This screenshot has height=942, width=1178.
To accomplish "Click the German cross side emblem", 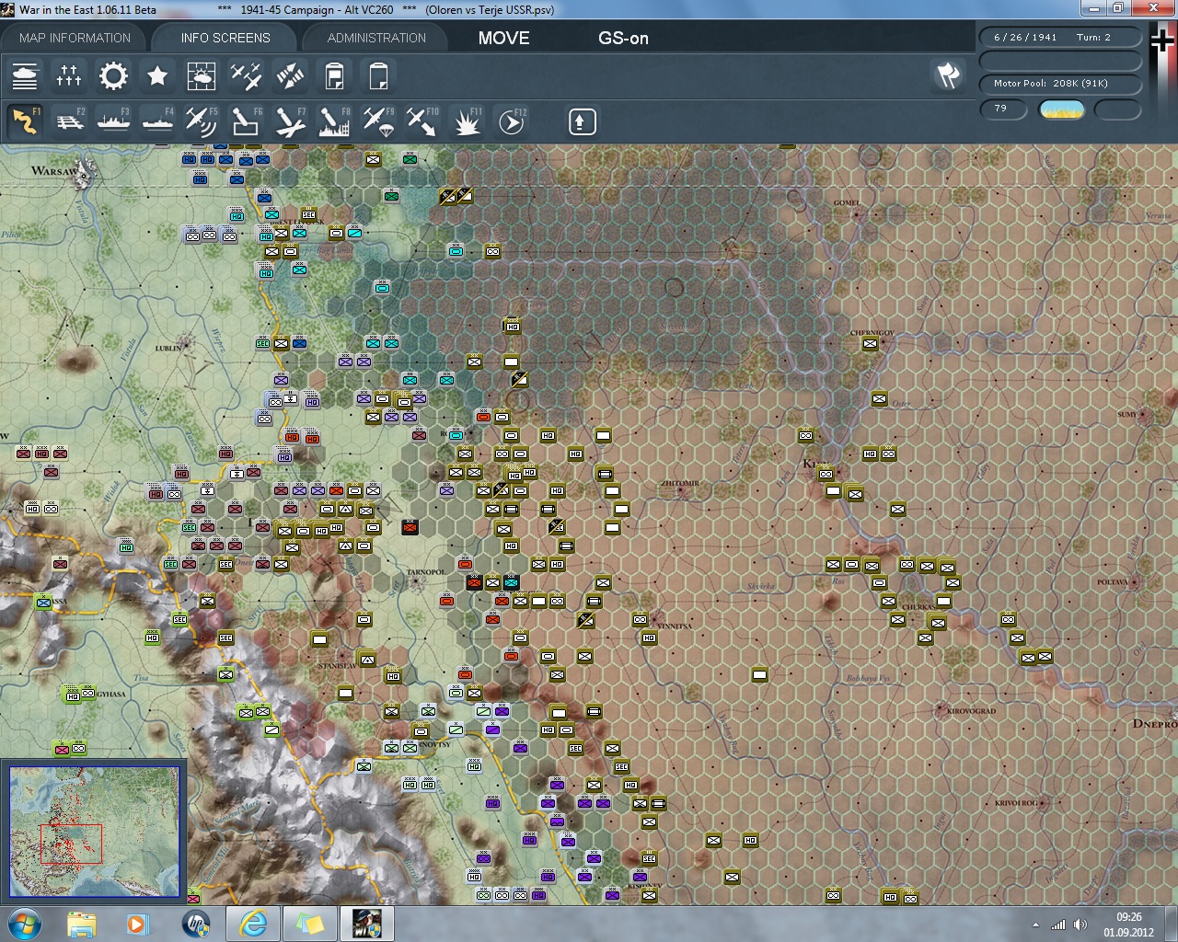I will click(x=1162, y=42).
